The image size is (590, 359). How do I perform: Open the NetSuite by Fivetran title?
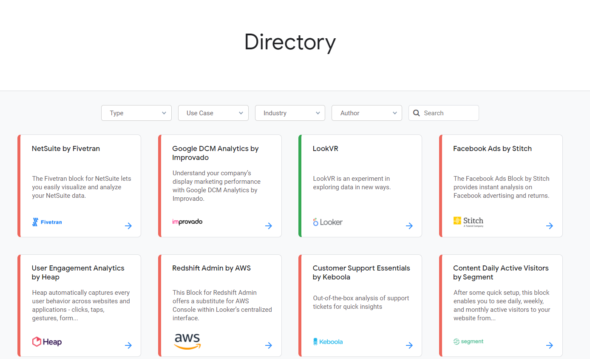pyautogui.click(x=66, y=148)
